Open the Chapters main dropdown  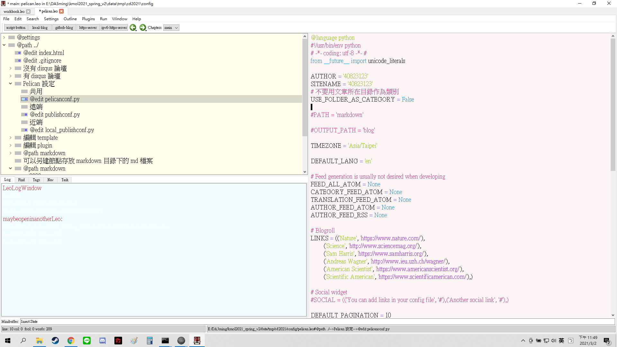coord(171,28)
